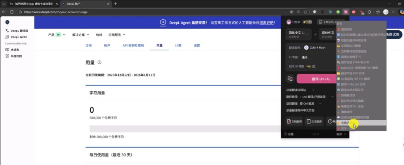404x165 pixels.
Task: Change the AI 专家 通用 setting
Action: coord(304,57)
